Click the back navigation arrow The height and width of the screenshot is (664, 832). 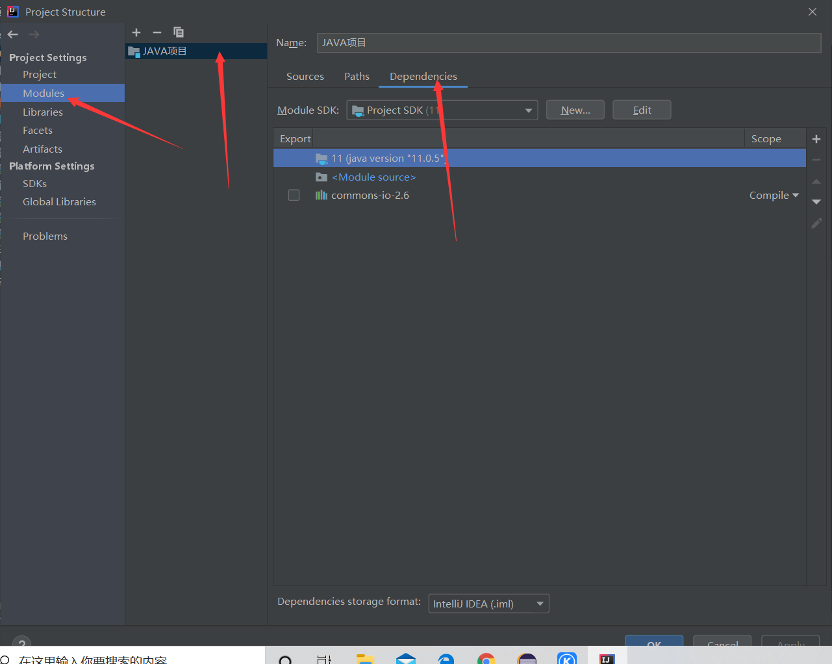point(13,34)
